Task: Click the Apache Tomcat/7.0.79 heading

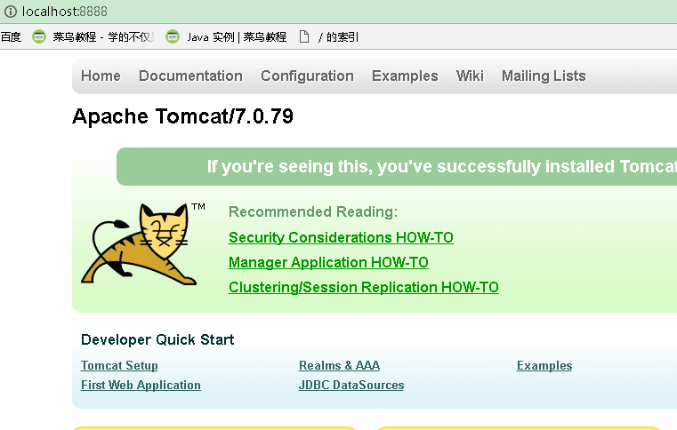Action: point(182,116)
